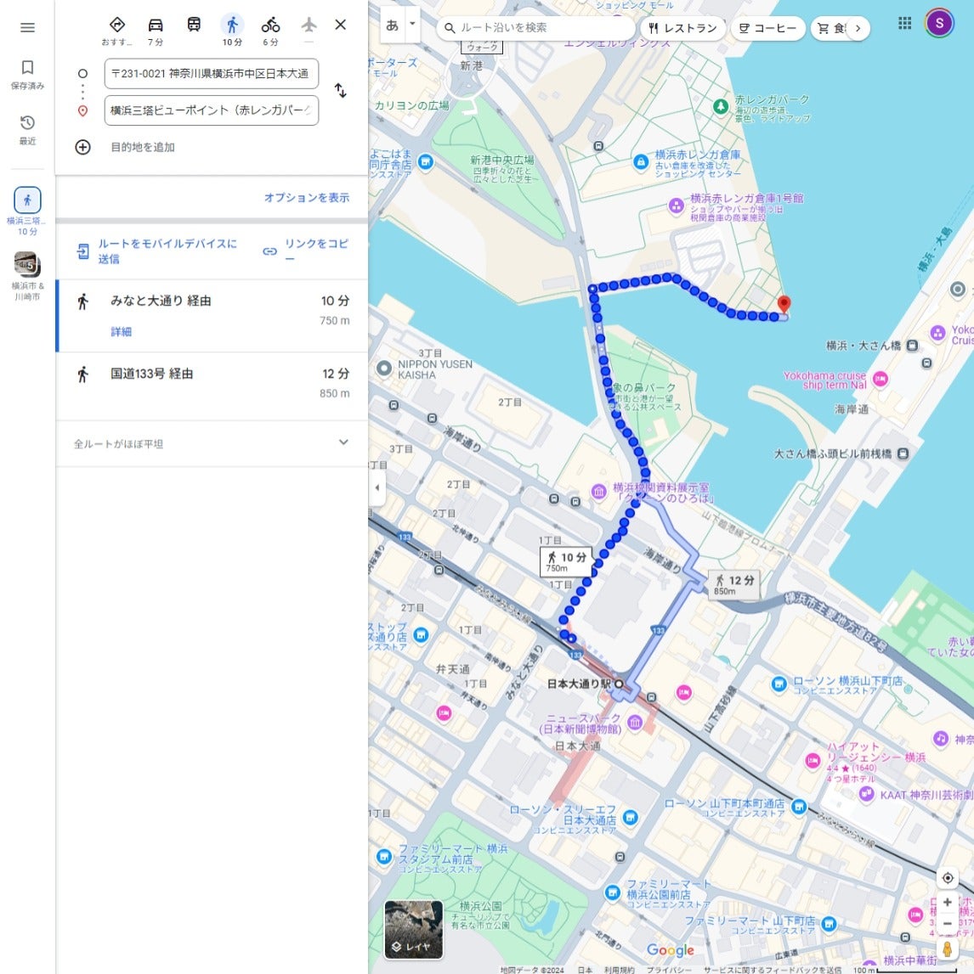Click オプションを表示 link

point(306,198)
